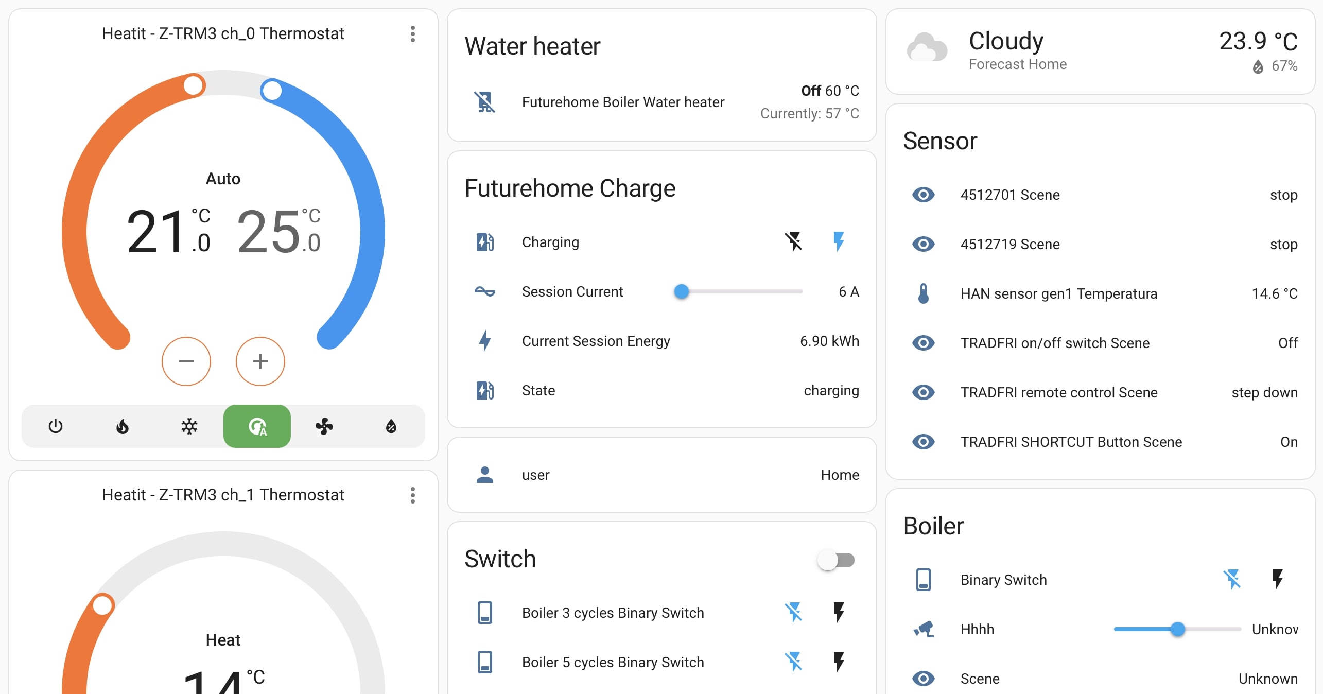
Task: Turn off ch_0 thermostat with power icon
Action: [x=55, y=426]
